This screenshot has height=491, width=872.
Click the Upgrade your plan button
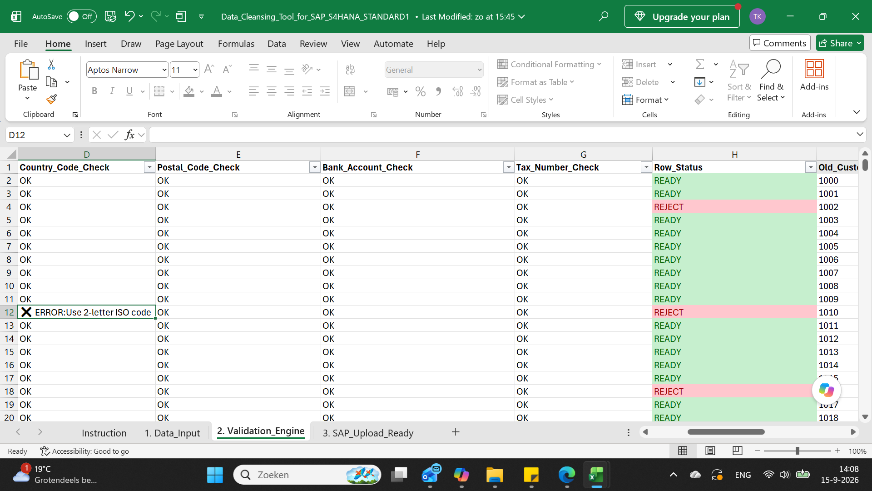[x=682, y=16]
